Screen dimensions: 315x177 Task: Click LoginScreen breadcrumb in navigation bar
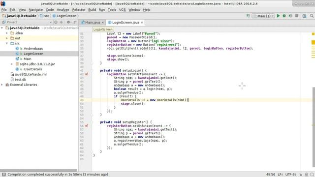click(64, 16)
